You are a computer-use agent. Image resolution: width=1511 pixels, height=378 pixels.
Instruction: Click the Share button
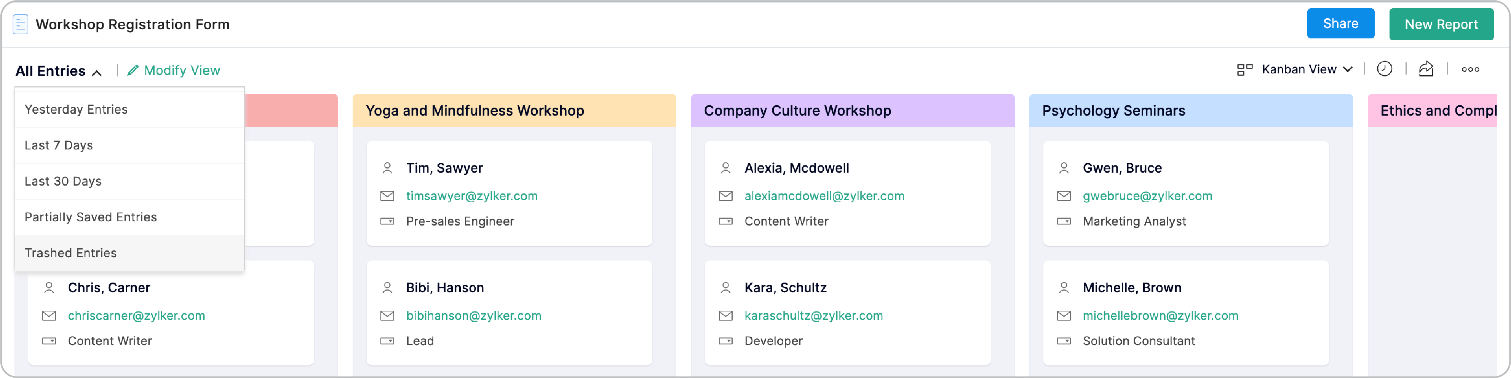click(1340, 24)
